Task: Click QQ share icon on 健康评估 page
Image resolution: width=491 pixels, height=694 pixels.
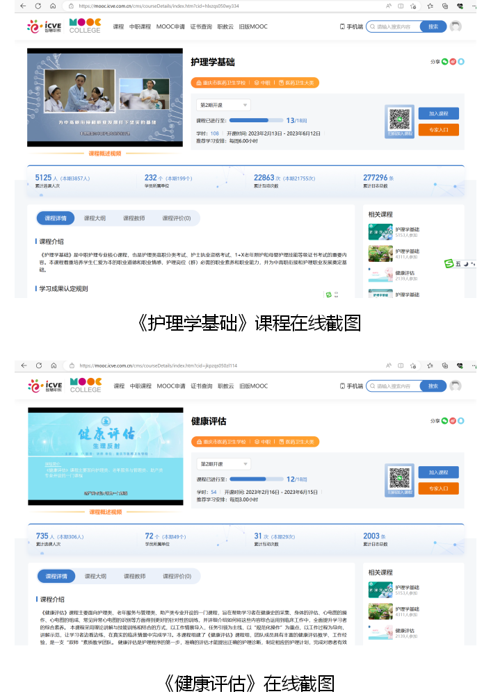Action: 461,420
